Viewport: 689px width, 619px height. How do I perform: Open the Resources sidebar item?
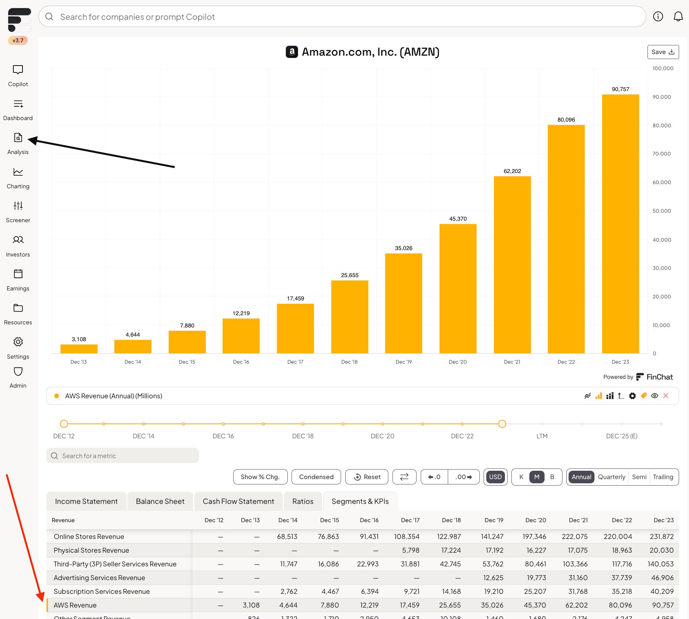pos(18,314)
